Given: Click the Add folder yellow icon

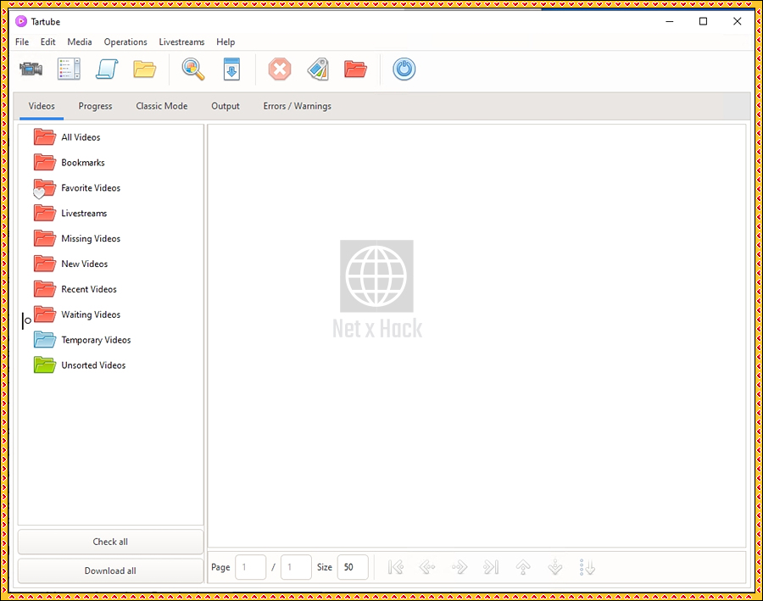Looking at the screenshot, I should click(144, 70).
